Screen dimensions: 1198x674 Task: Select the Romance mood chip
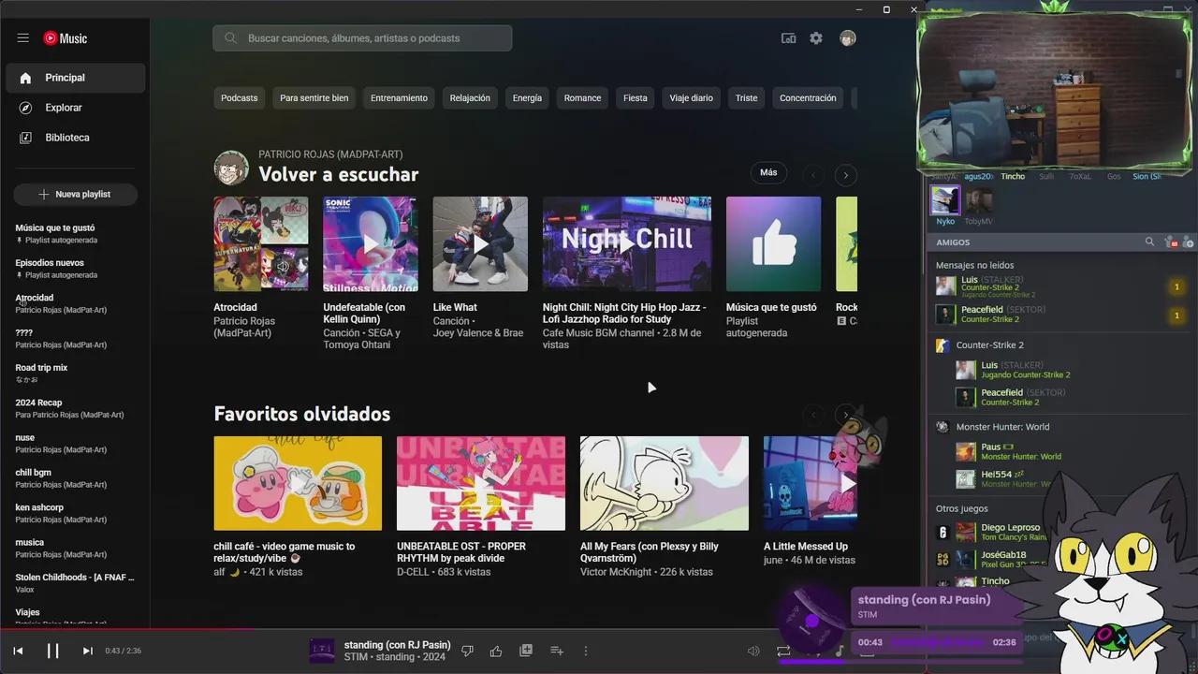582,98
